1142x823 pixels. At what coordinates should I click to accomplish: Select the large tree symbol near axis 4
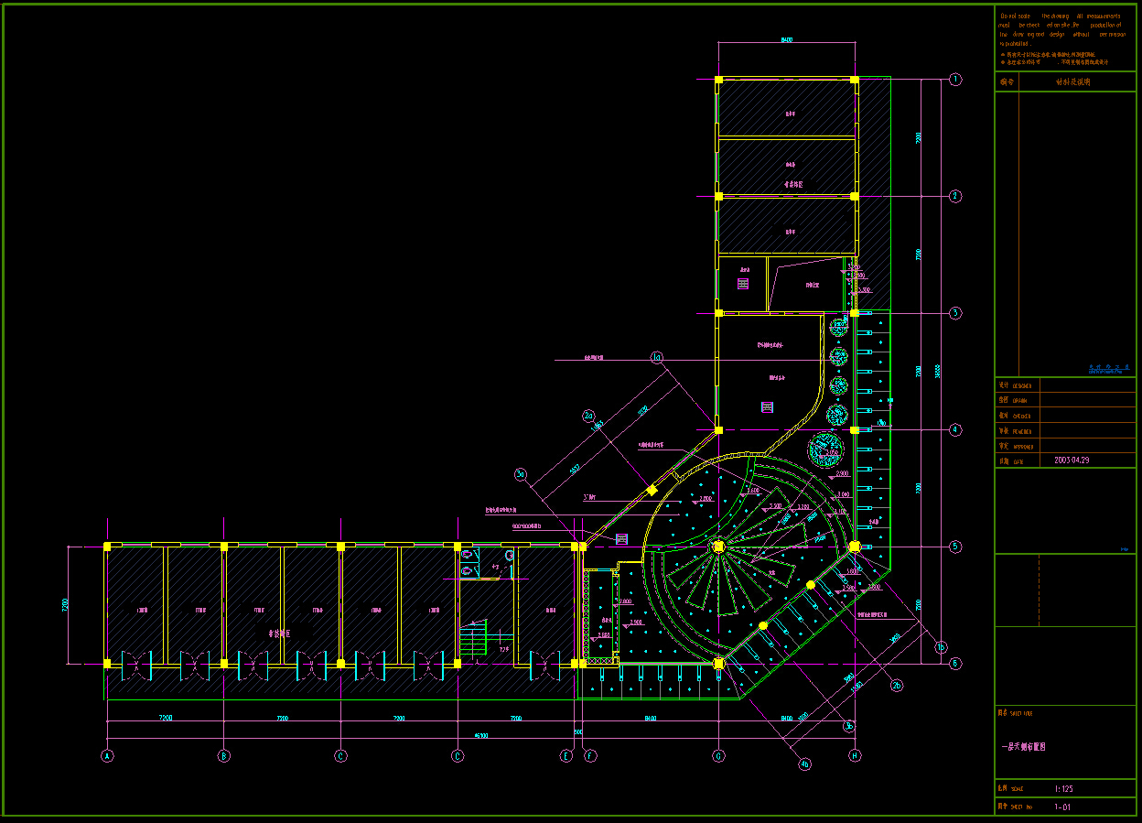[x=824, y=450]
